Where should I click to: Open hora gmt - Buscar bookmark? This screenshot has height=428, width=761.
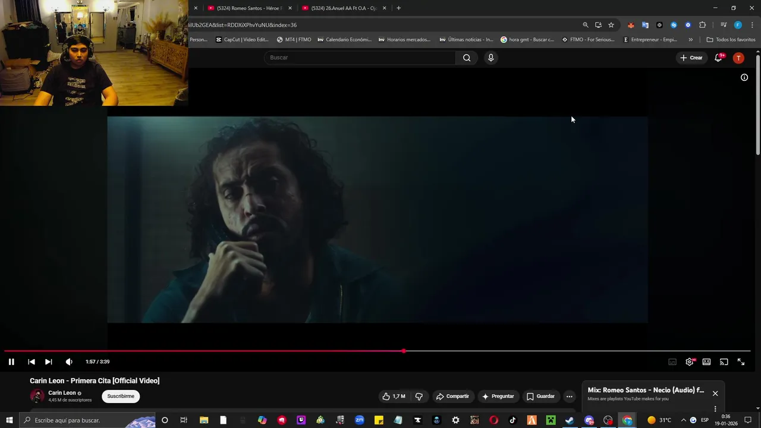click(527, 40)
